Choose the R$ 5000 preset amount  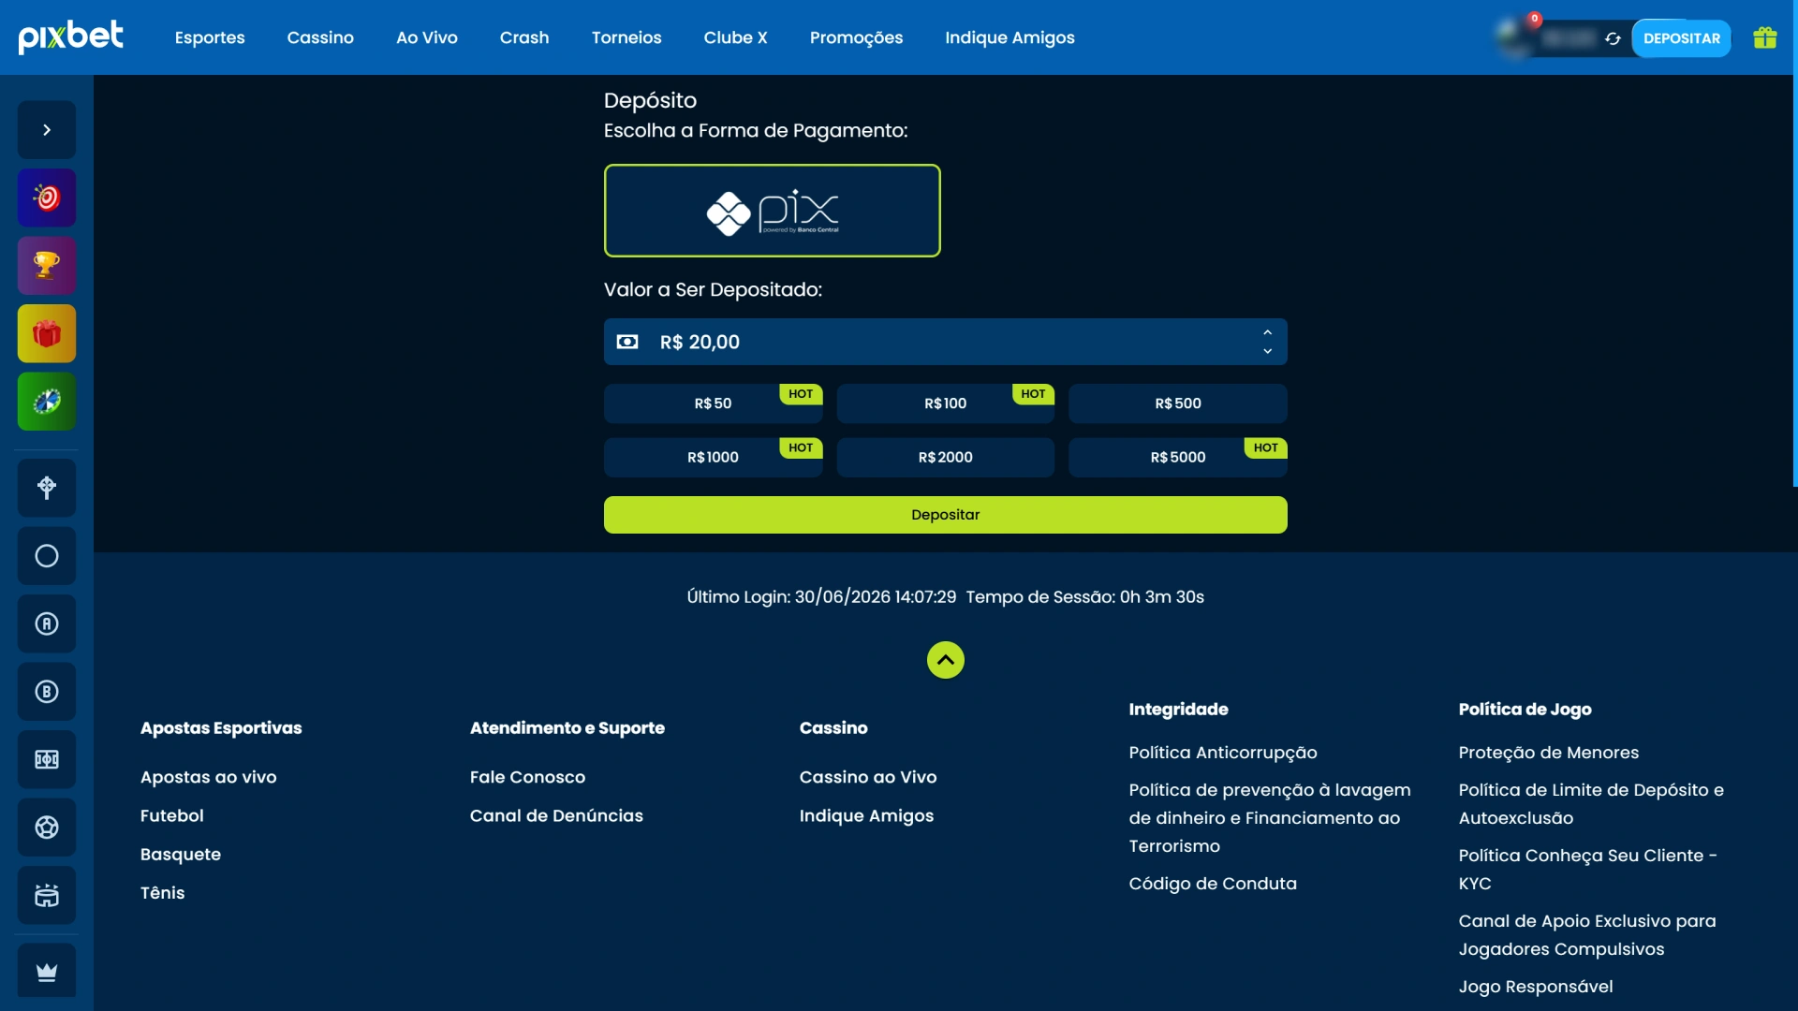1178,458
